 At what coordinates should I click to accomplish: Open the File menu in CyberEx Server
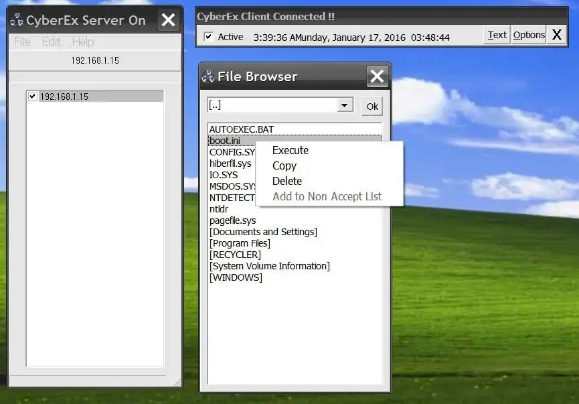(22, 42)
